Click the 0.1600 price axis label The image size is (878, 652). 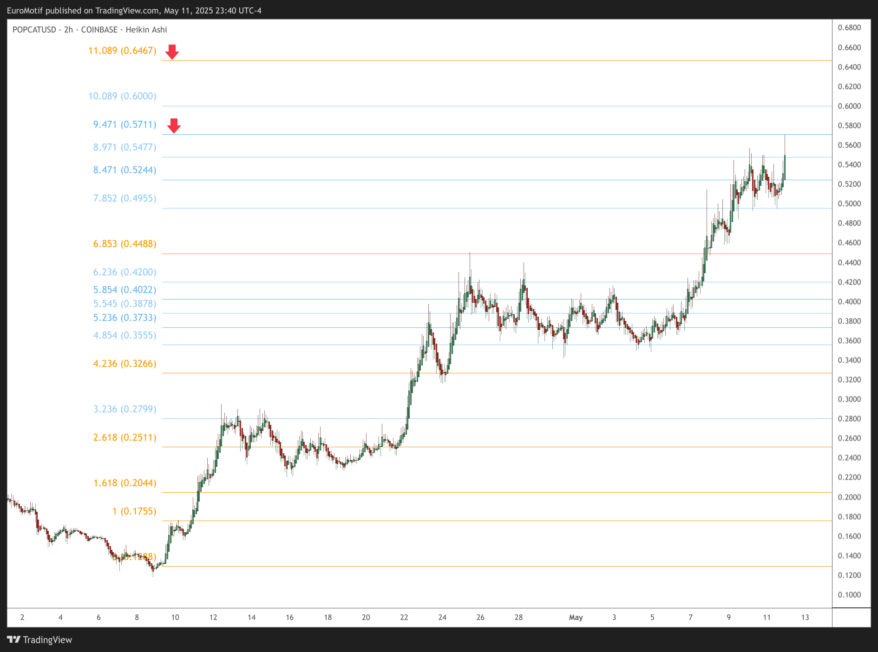pos(849,536)
